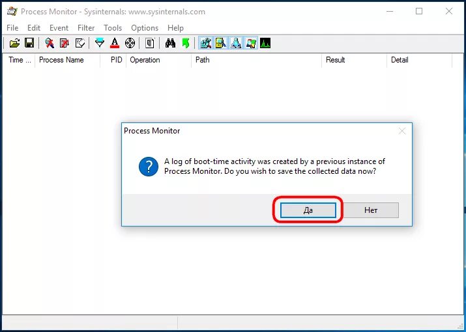Toggle Show Network Activity icon
This screenshot has width=466, height=332.
(x=236, y=44)
